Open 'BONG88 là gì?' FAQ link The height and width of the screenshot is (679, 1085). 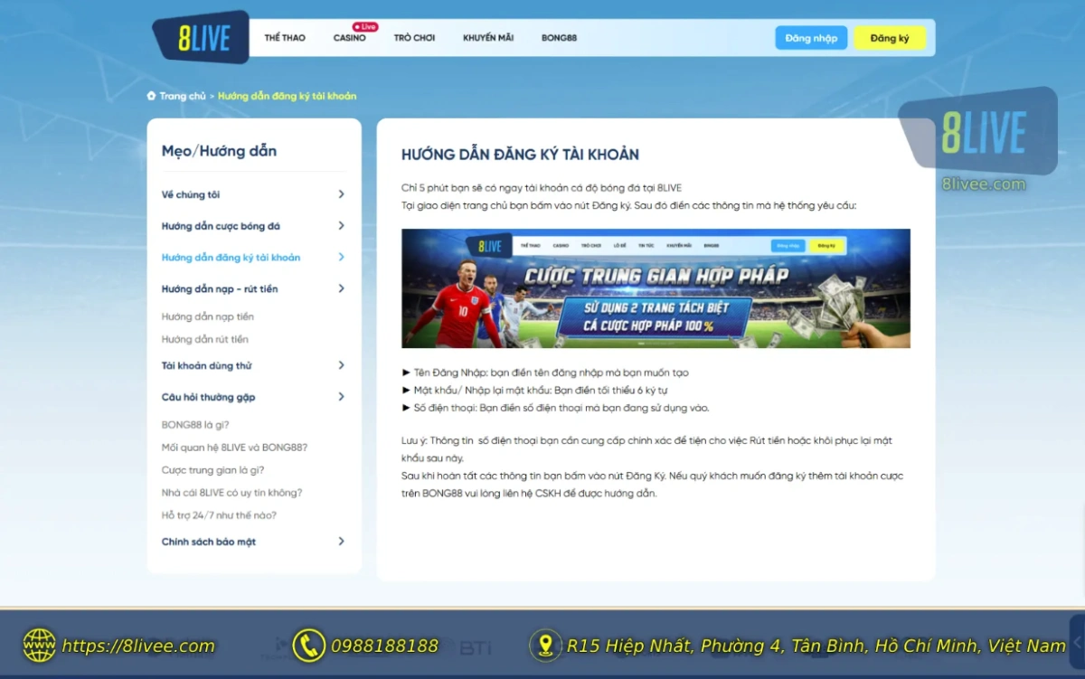tap(195, 425)
